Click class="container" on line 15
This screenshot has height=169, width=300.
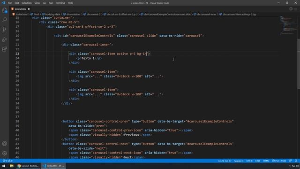point(56,18)
